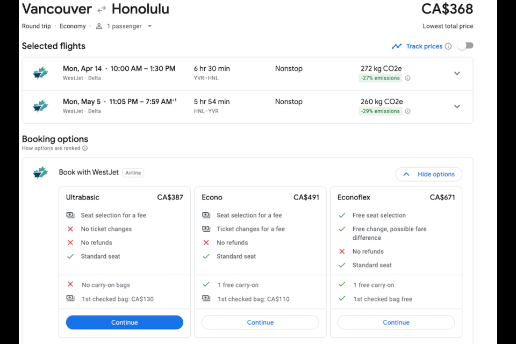
Task: Click the Track prices link text
Action: pos(424,46)
